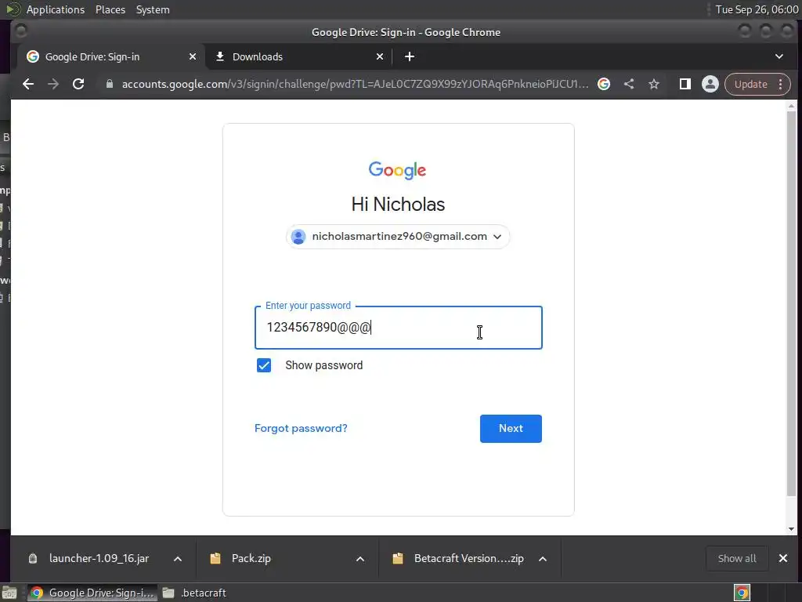Click the date and time clock
The image size is (802, 602).
coord(757,9)
